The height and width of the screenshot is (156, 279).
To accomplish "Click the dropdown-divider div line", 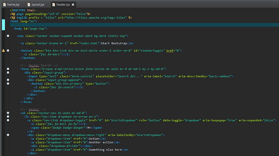I will click(x=61, y=146).
